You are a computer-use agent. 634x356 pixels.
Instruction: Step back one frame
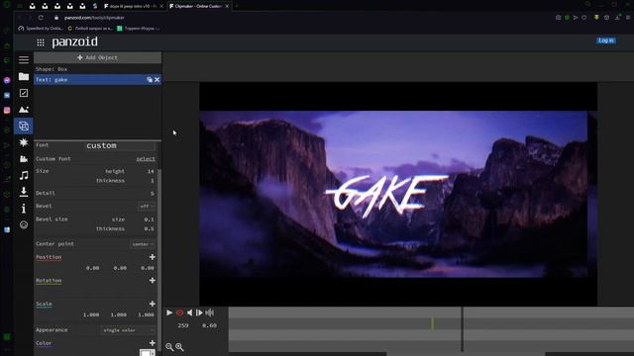(189, 312)
